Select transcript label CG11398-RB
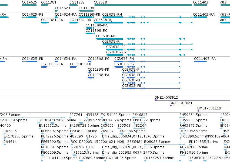Viewport: 230px width, 162px height. click(89, 15)
